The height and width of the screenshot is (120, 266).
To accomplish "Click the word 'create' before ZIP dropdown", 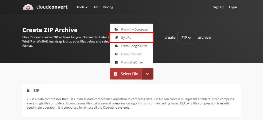I will tap(170, 37).
